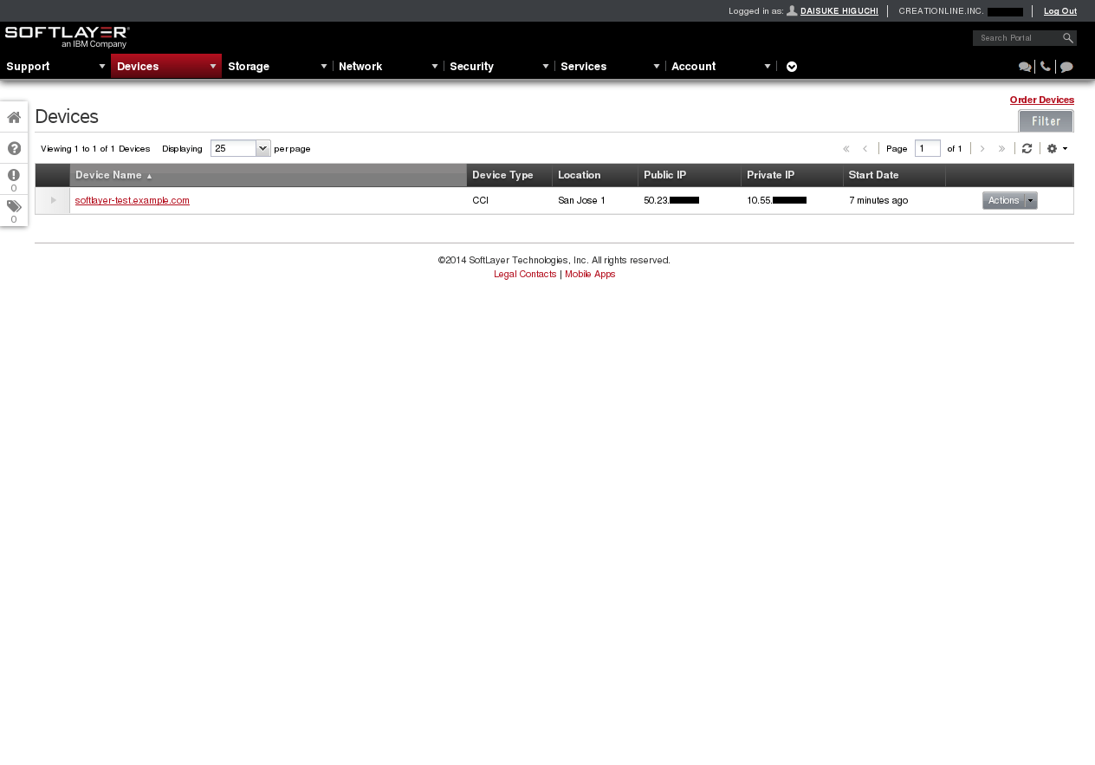1095x765 pixels.
Task: Click the magnifier icon in Search Portal
Action: (1068, 38)
